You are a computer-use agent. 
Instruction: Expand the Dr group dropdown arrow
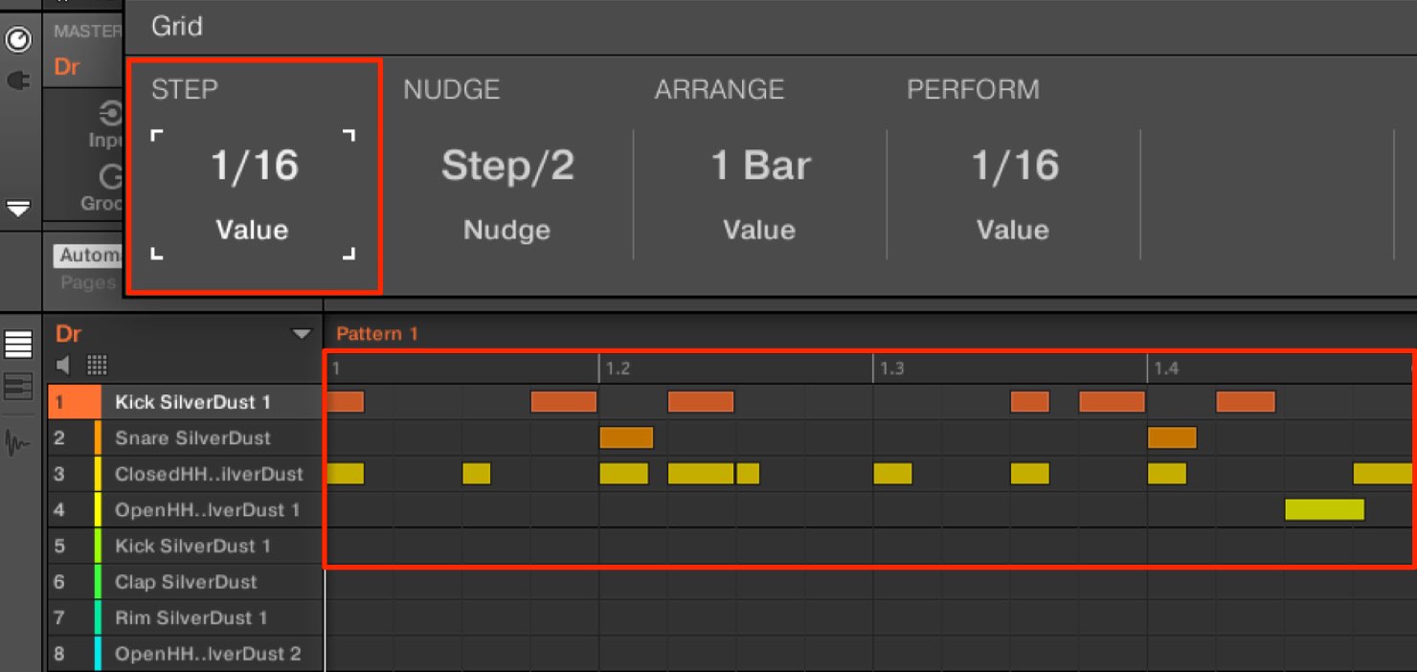click(302, 334)
